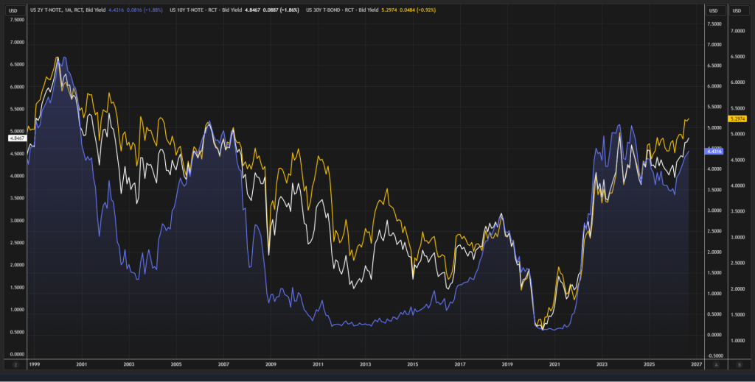Click the Z scale icon at bottom-left
This screenshot has height=382, width=755.
pos(15,365)
